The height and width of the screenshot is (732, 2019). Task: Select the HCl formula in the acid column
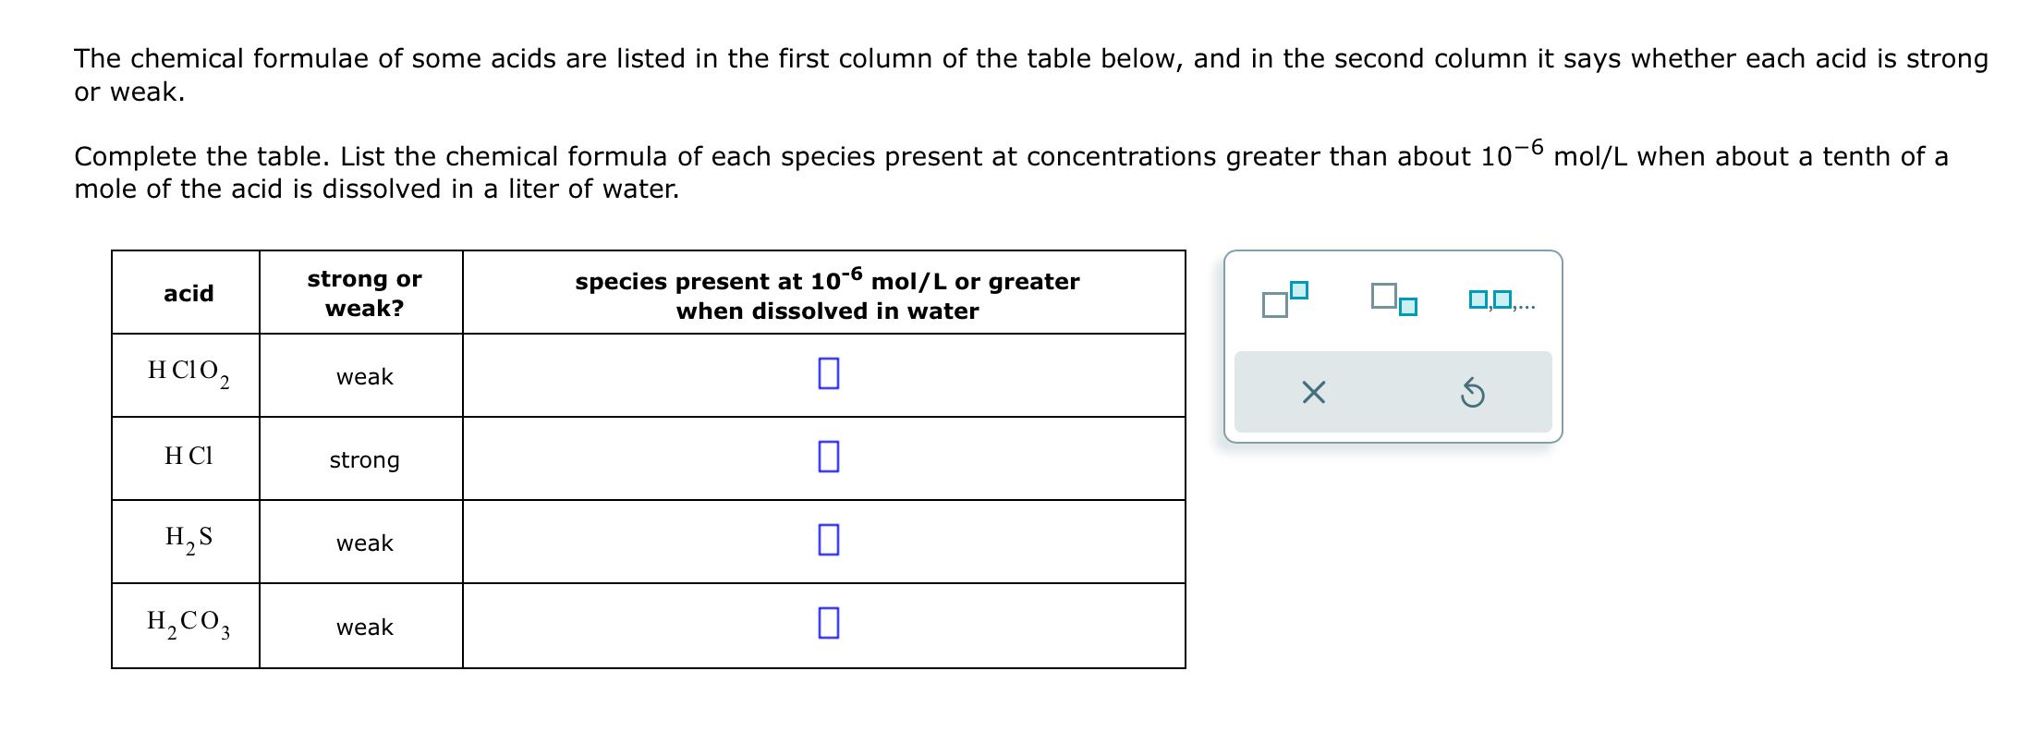click(189, 456)
